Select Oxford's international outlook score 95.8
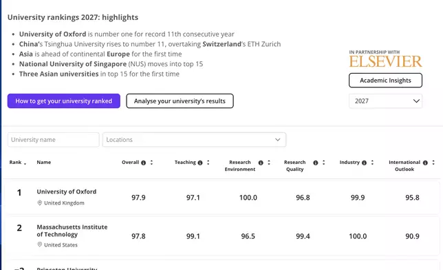 tap(412, 198)
